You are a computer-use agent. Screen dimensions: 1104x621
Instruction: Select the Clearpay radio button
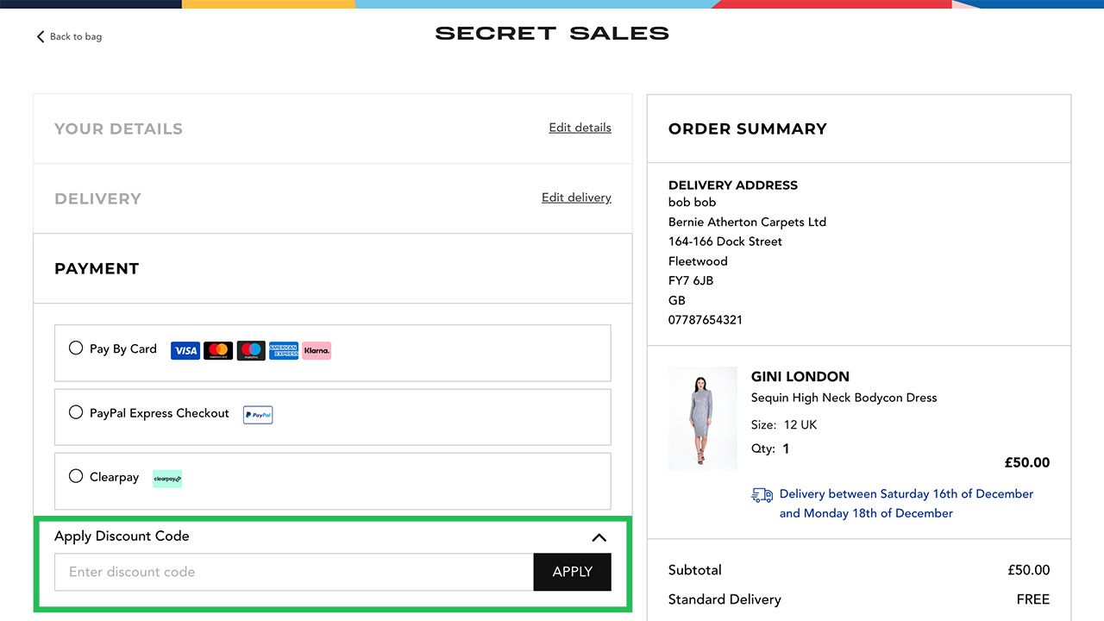pyautogui.click(x=76, y=476)
